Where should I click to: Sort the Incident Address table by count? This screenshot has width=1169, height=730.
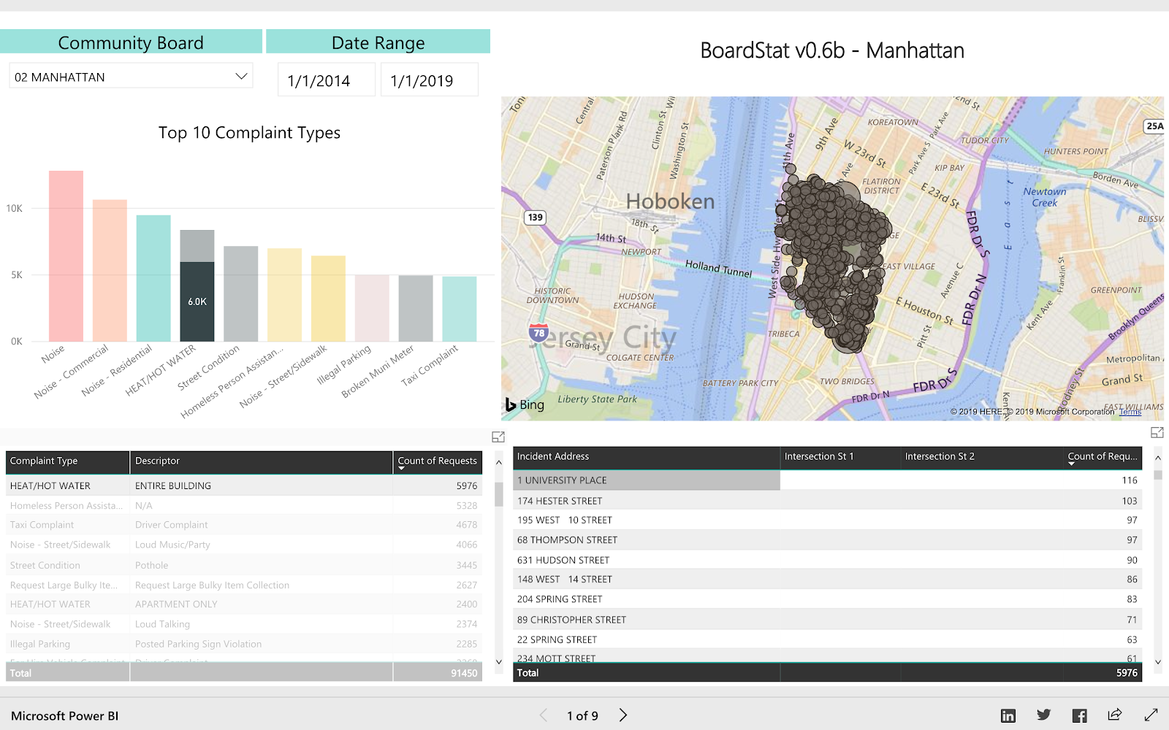pyautogui.click(x=1102, y=457)
